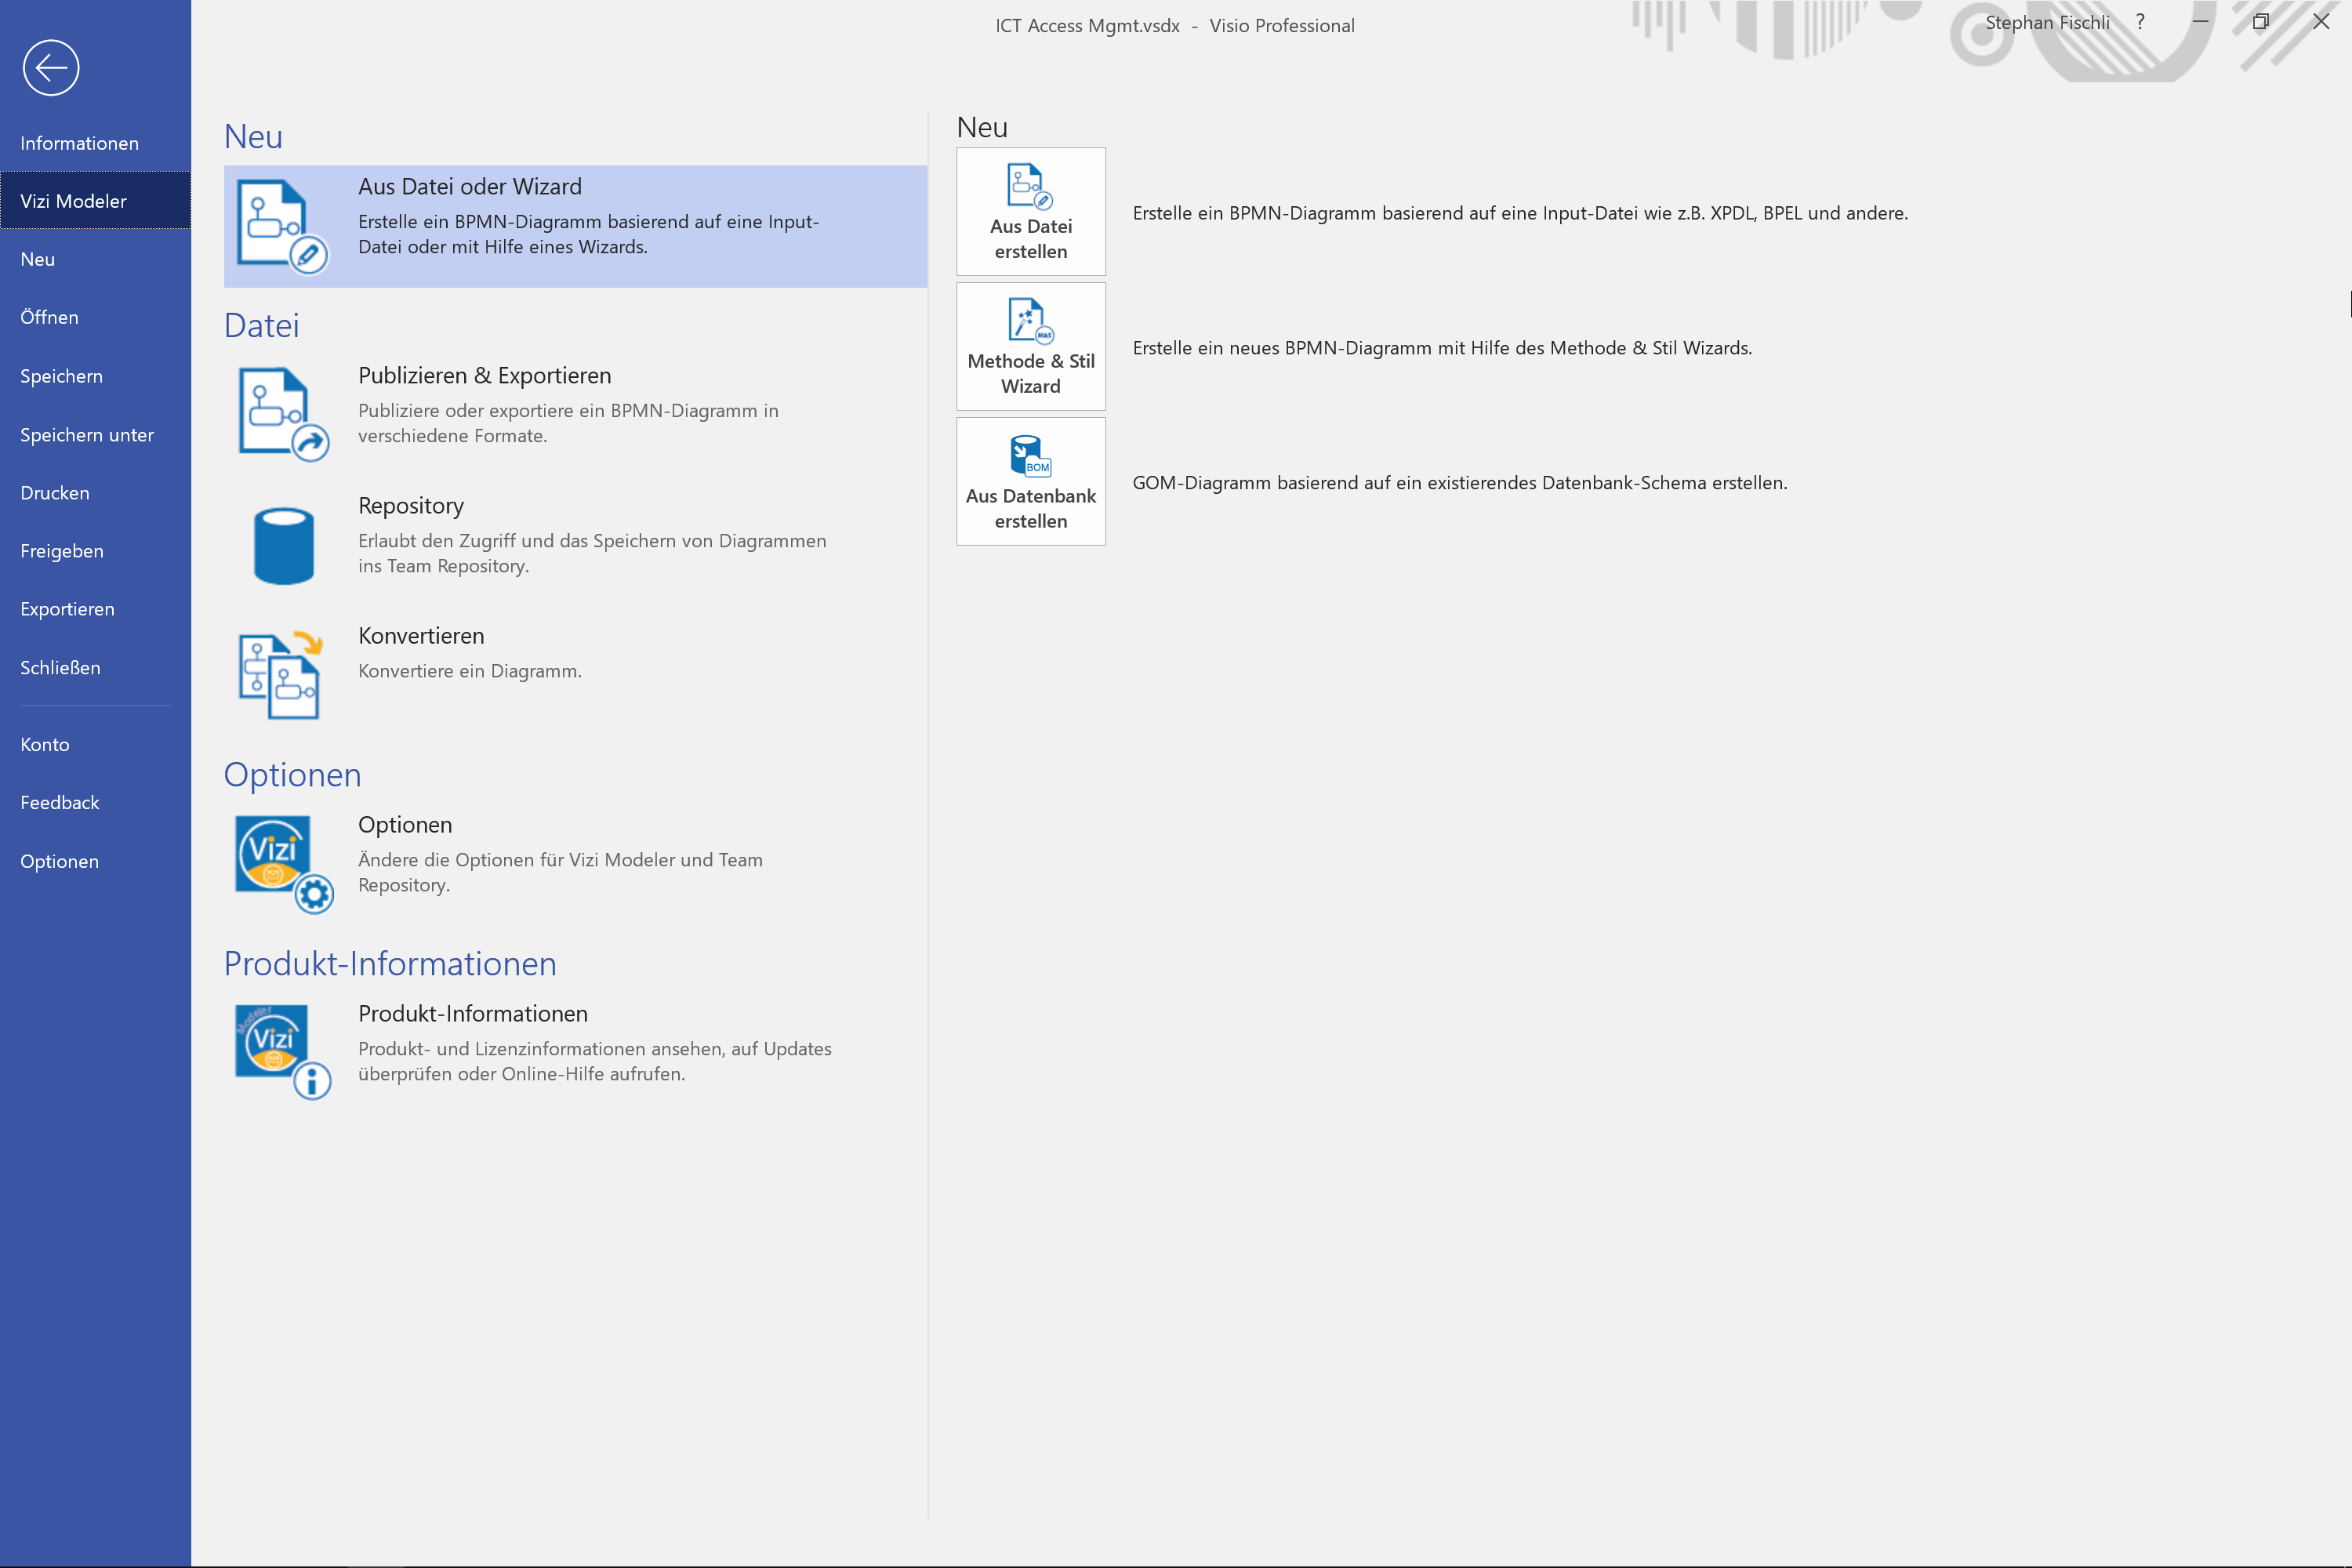Click the description 'Erstelle ein BPMN-Diagramm basierend auf eine Input-Datei wie z.B. XPDL, BPEL und andere.'
Viewport: 2352px width, 1568px height.
[x=1520, y=213]
